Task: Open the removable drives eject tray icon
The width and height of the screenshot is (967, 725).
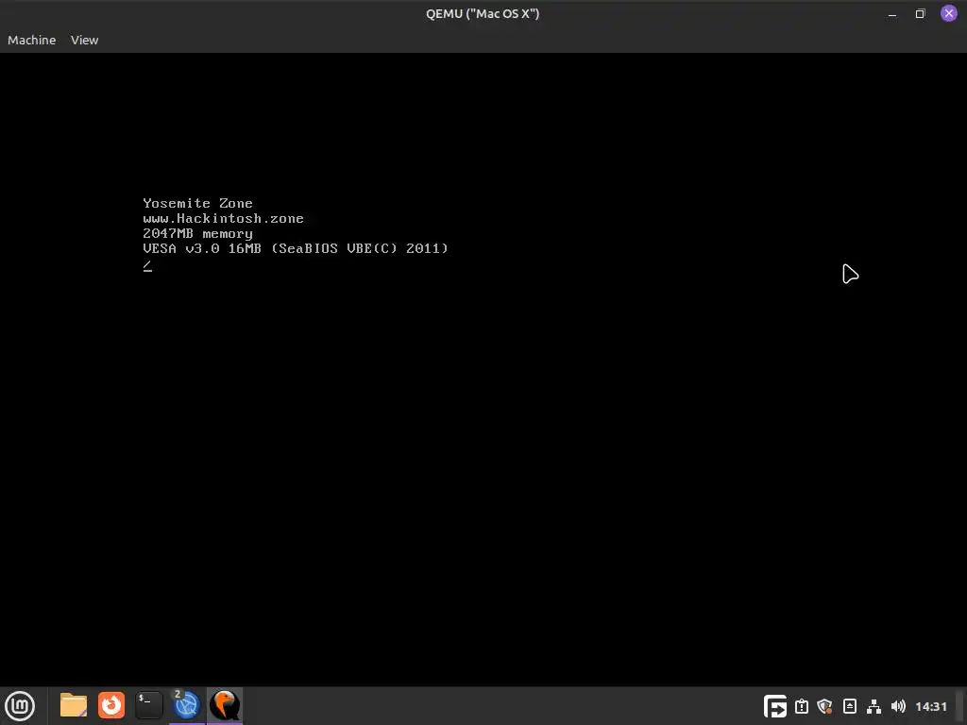Action: [x=850, y=706]
